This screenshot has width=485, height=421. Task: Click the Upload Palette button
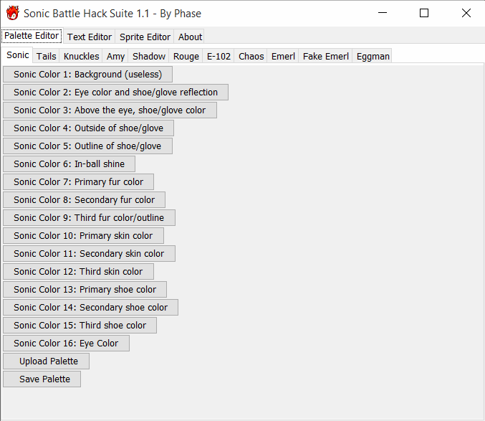(46, 361)
